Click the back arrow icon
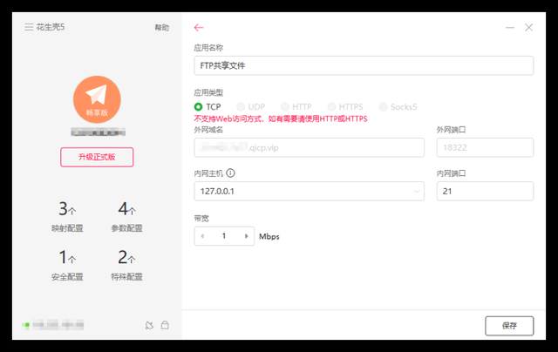 [199, 28]
